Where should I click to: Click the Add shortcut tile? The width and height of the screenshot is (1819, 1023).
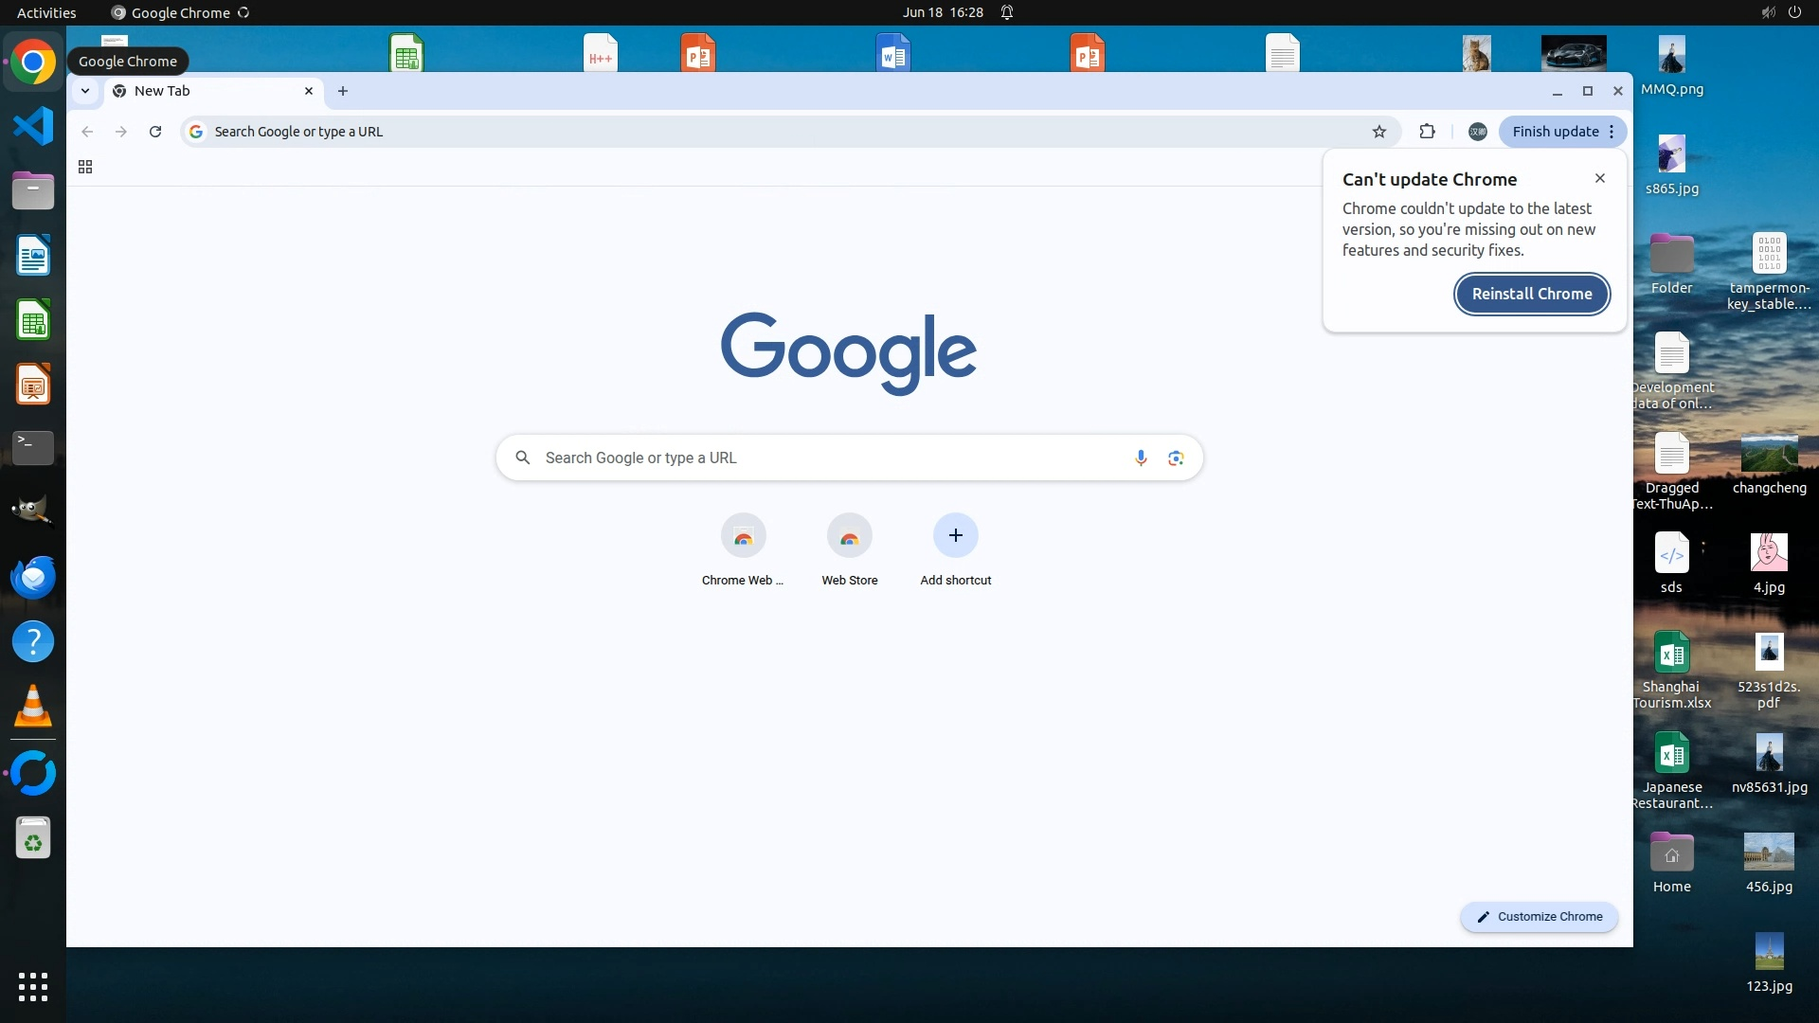(x=955, y=536)
